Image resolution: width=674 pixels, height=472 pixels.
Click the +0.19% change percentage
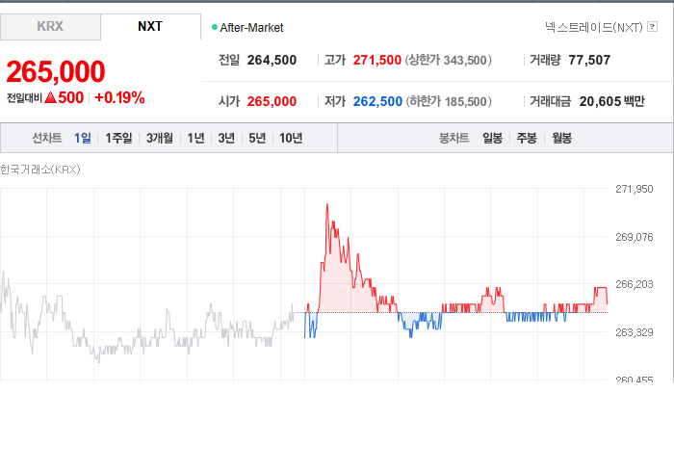119,98
